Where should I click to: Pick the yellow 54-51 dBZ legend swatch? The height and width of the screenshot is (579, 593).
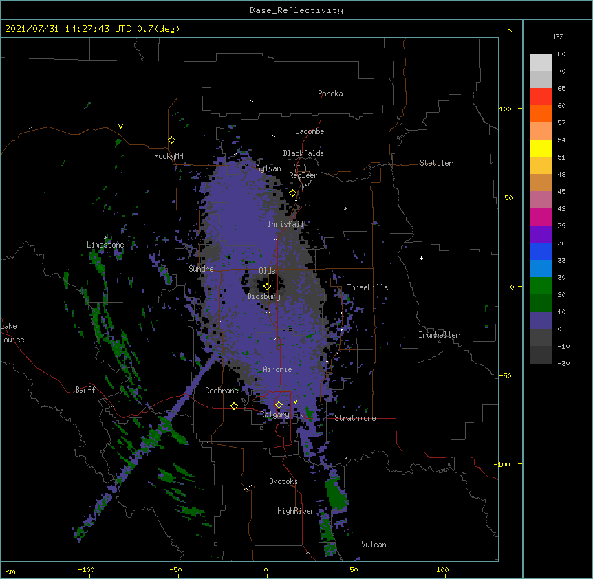[541, 148]
